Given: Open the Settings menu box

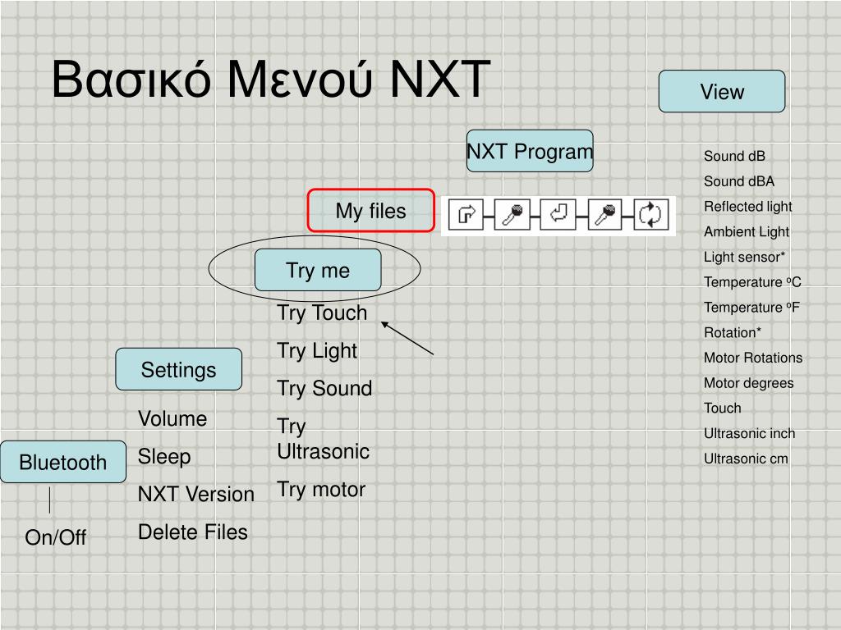Looking at the screenshot, I should click(x=178, y=370).
